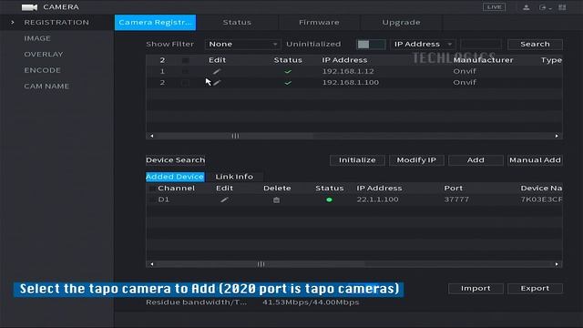The width and height of the screenshot is (583, 328).
Task: Open the user account icon
Action: coord(527,7)
